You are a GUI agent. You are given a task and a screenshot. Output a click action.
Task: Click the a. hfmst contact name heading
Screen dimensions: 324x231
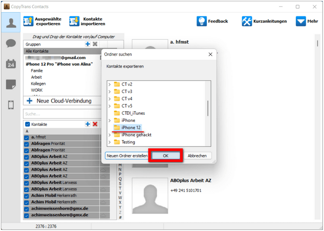[x=179, y=42]
